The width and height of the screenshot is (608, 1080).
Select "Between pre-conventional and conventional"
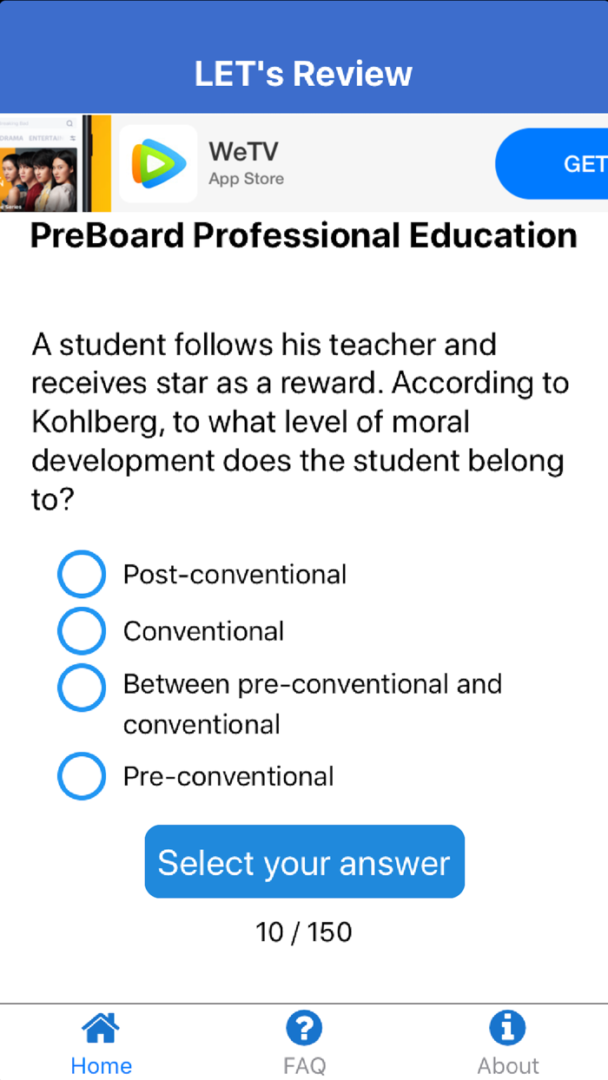pyautogui.click(x=81, y=688)
